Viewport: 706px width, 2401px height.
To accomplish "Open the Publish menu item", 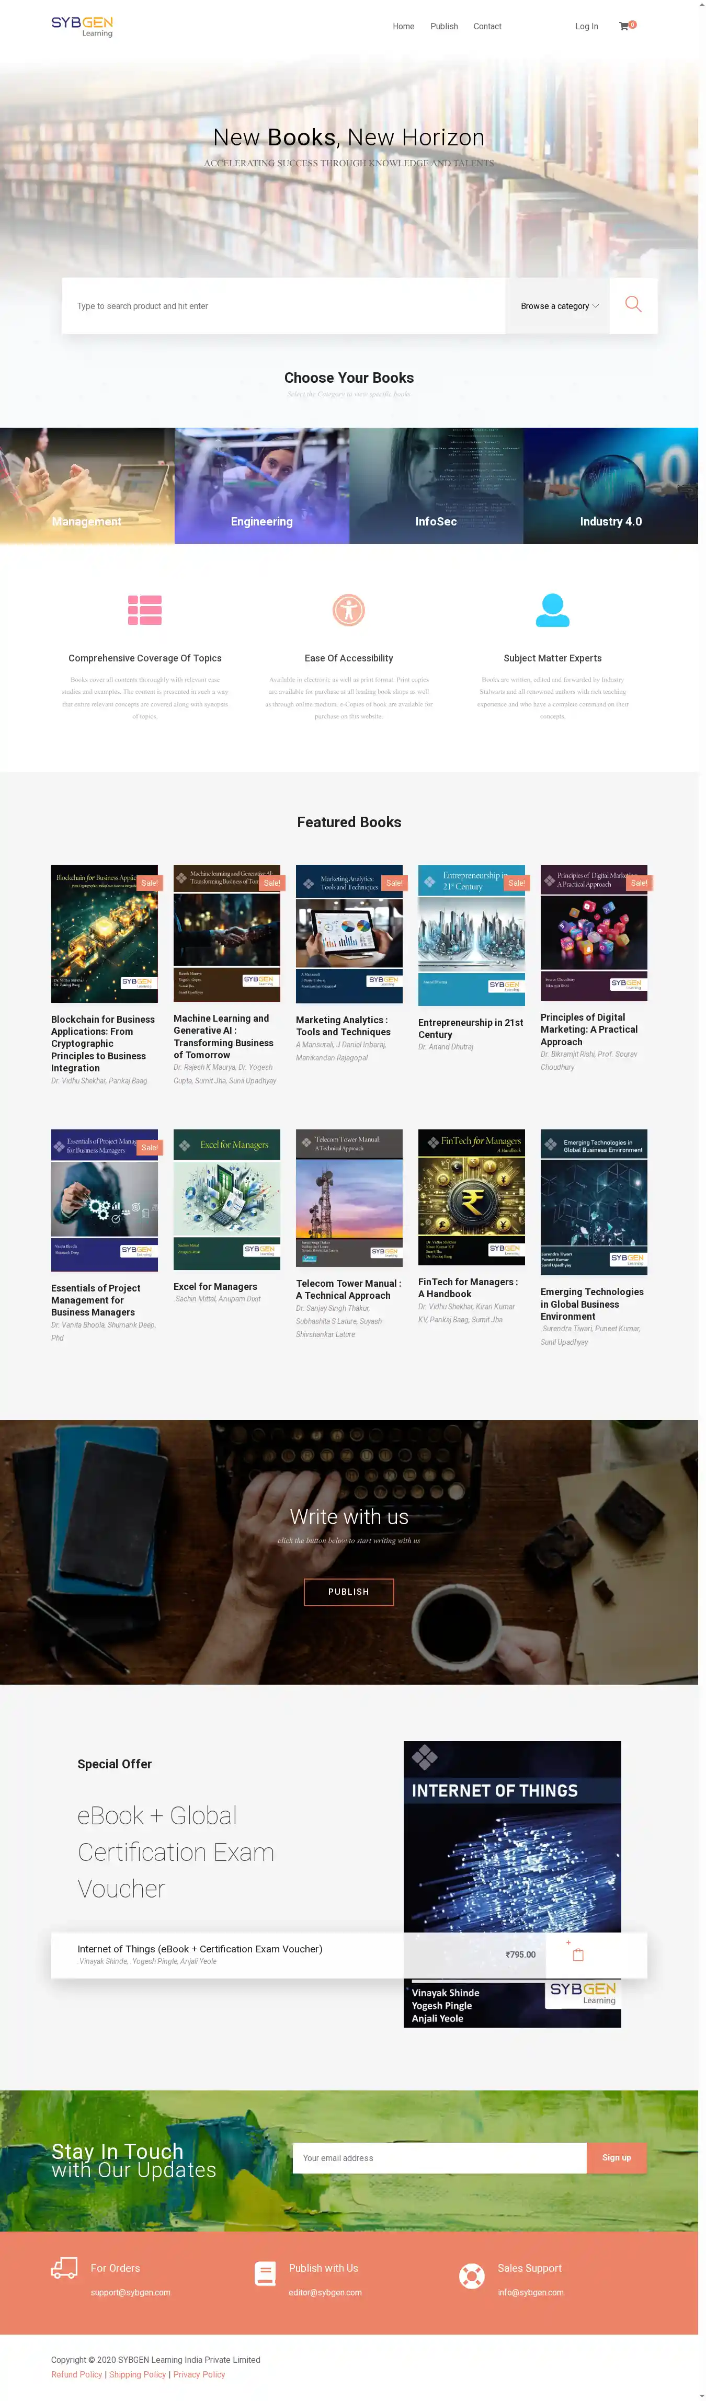I will 444,26.
